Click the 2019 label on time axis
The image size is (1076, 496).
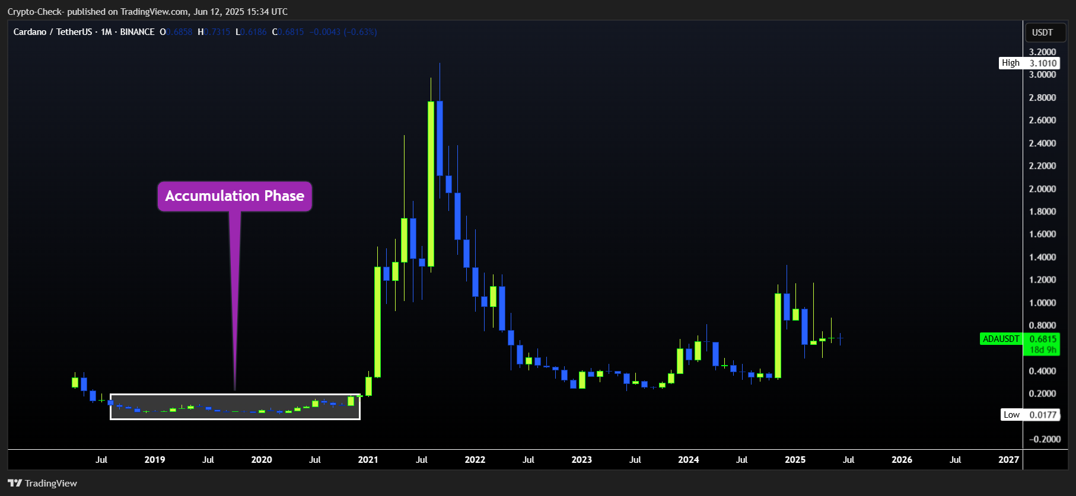(155, 460)
